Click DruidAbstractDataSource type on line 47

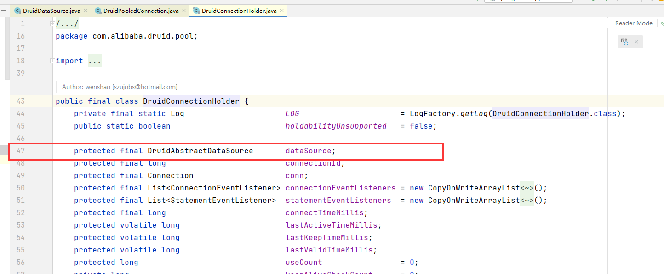[x=200, y=151]
